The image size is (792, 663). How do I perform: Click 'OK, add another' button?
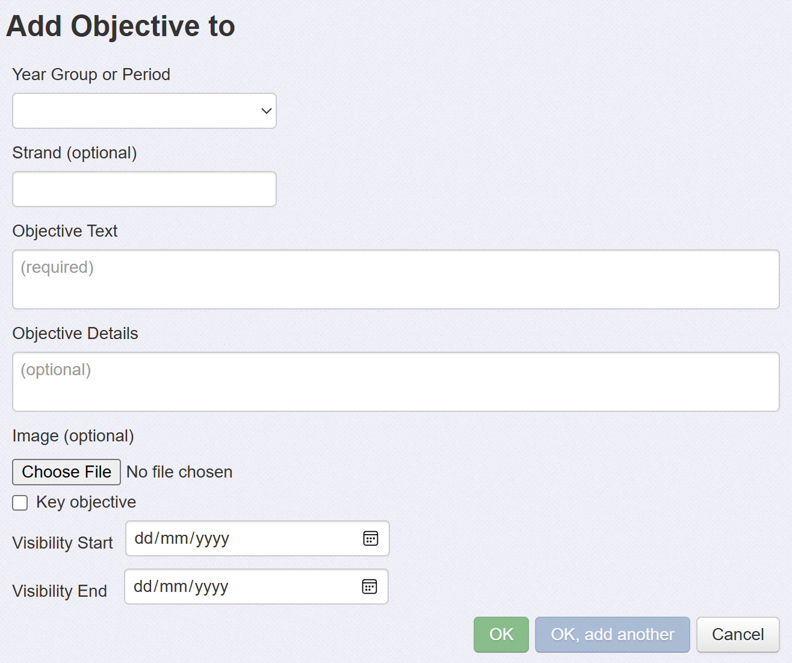pyautogui.click(x=613, y=635)
